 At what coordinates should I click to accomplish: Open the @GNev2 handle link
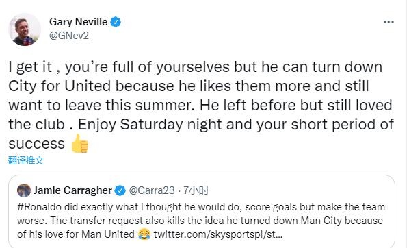[69, 35]
